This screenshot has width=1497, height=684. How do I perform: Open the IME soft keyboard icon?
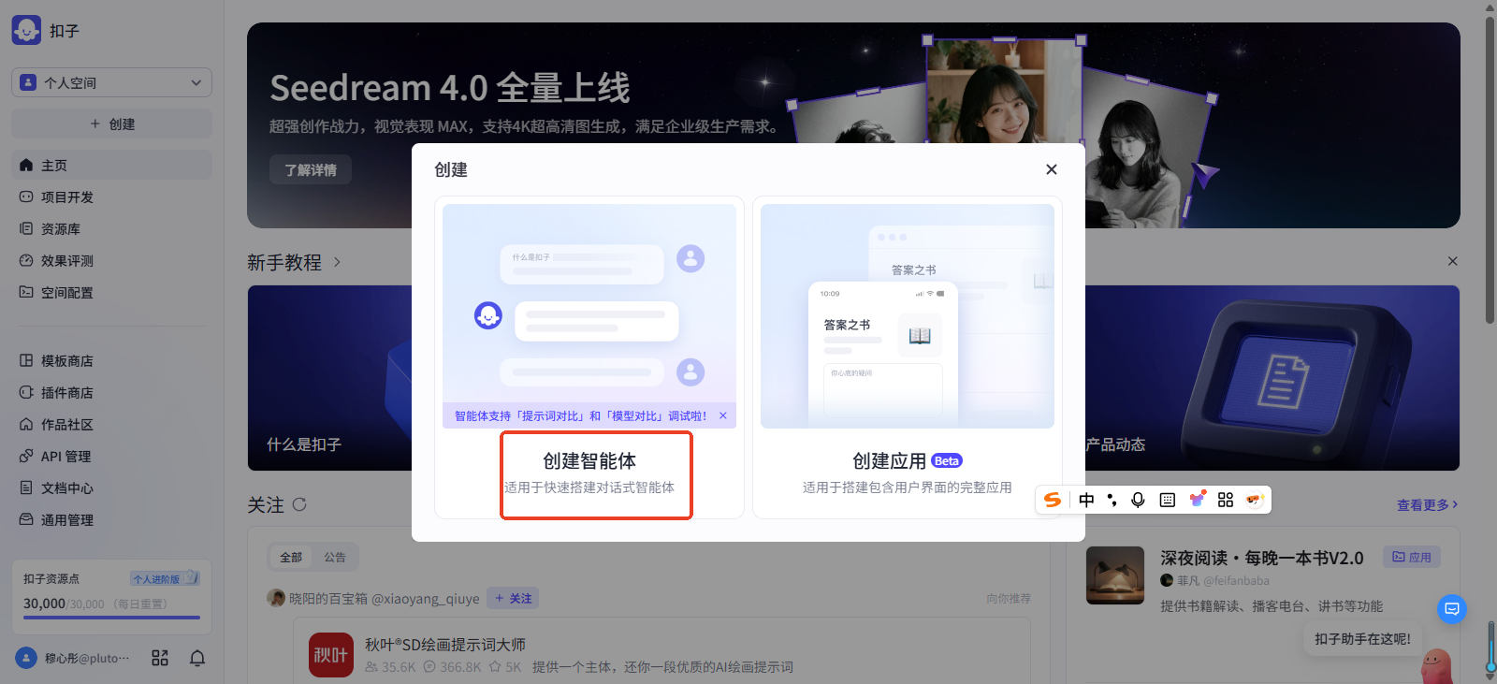coord(1168,500)
